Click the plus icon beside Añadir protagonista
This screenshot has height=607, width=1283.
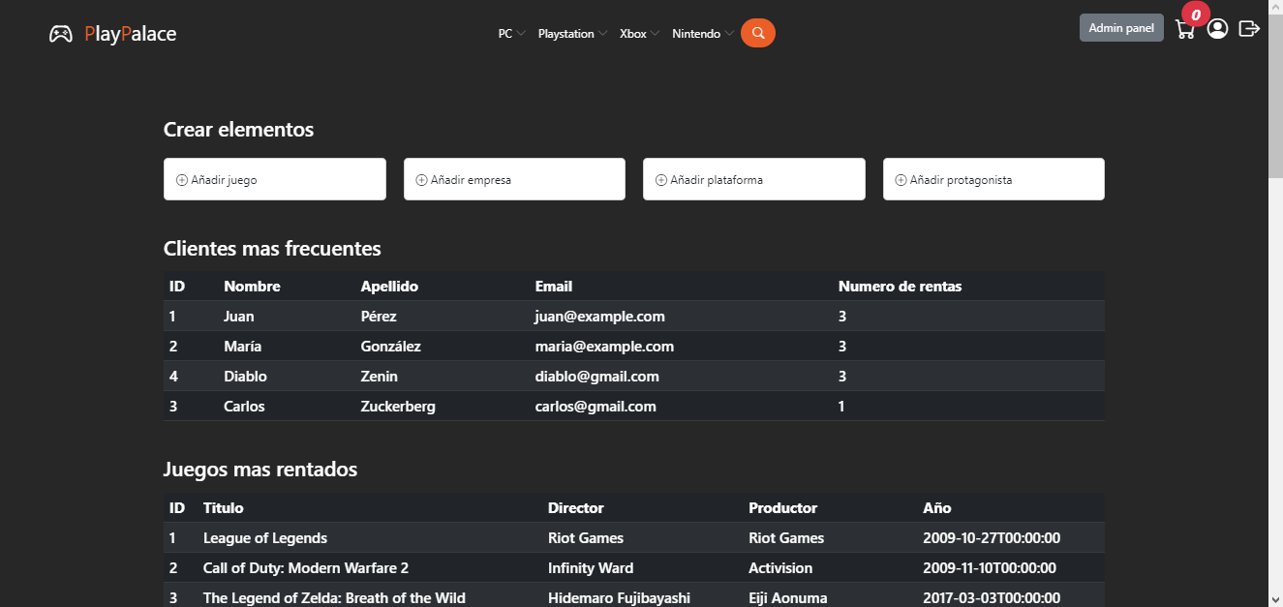point(901,180)
